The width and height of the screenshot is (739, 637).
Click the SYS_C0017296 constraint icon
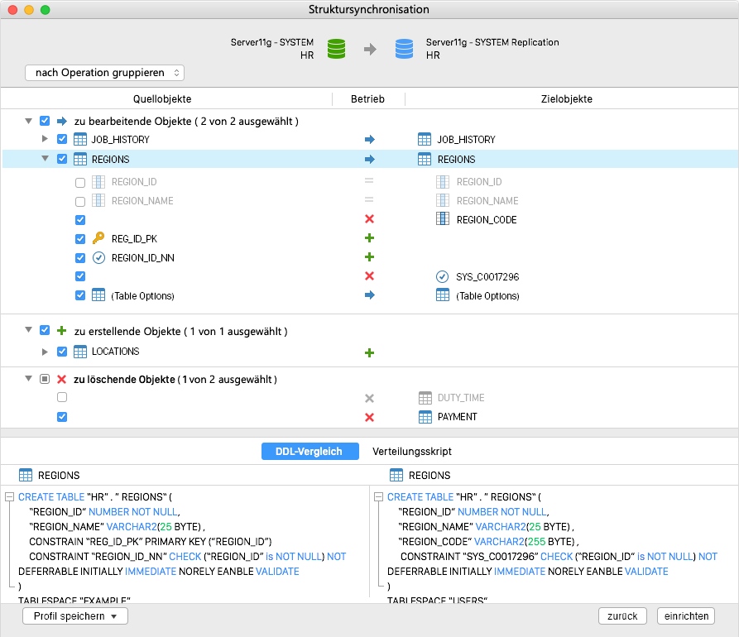pyautogui.click(x=442, y=276)
